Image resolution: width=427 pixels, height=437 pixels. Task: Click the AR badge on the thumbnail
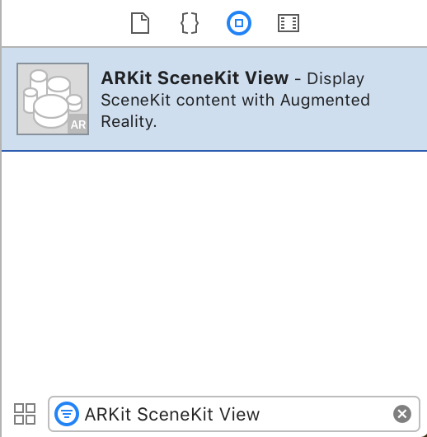tap(77, 125)
